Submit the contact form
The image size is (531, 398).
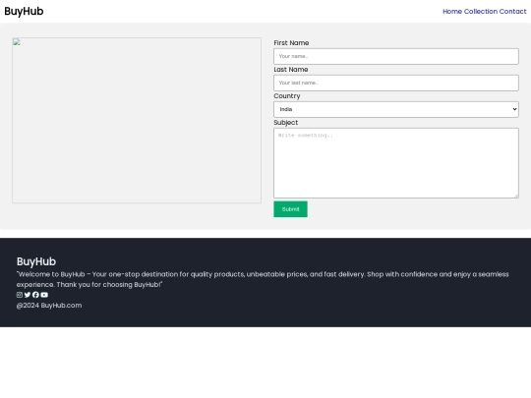tap(290, 209)
